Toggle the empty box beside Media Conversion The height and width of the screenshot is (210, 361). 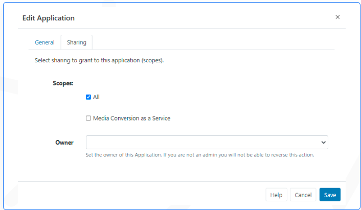(x=88, y=118)
